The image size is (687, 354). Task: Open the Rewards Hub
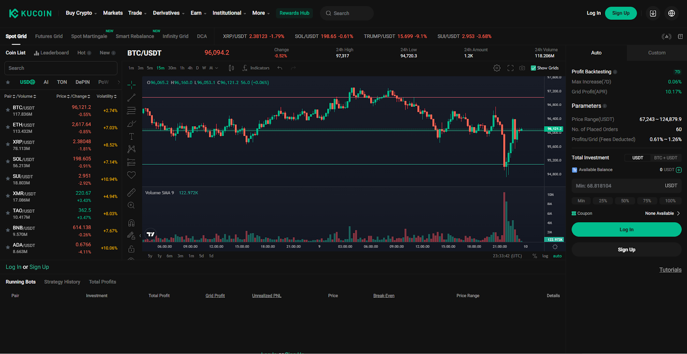(294, 13)
